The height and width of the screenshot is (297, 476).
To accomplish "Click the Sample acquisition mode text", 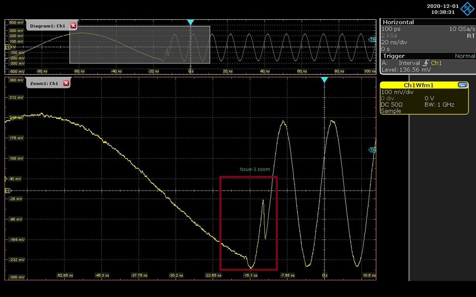I will pyautogui.click(x=391, y=111).
